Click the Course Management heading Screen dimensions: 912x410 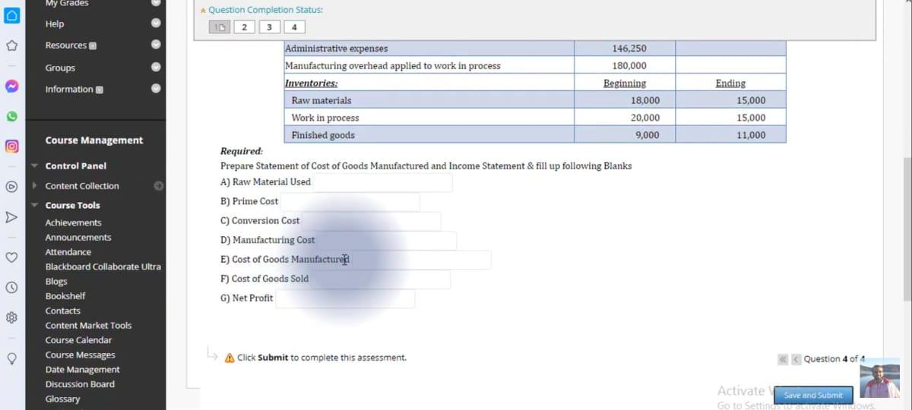[94, 140]
